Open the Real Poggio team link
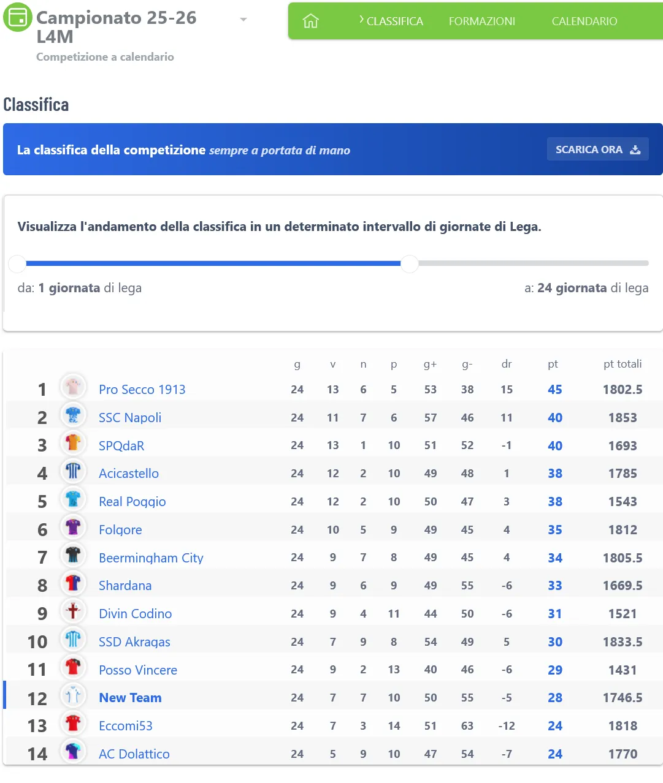Image resolution: width=663 pixels, height=783 pixels. click(x=132, y=502)
